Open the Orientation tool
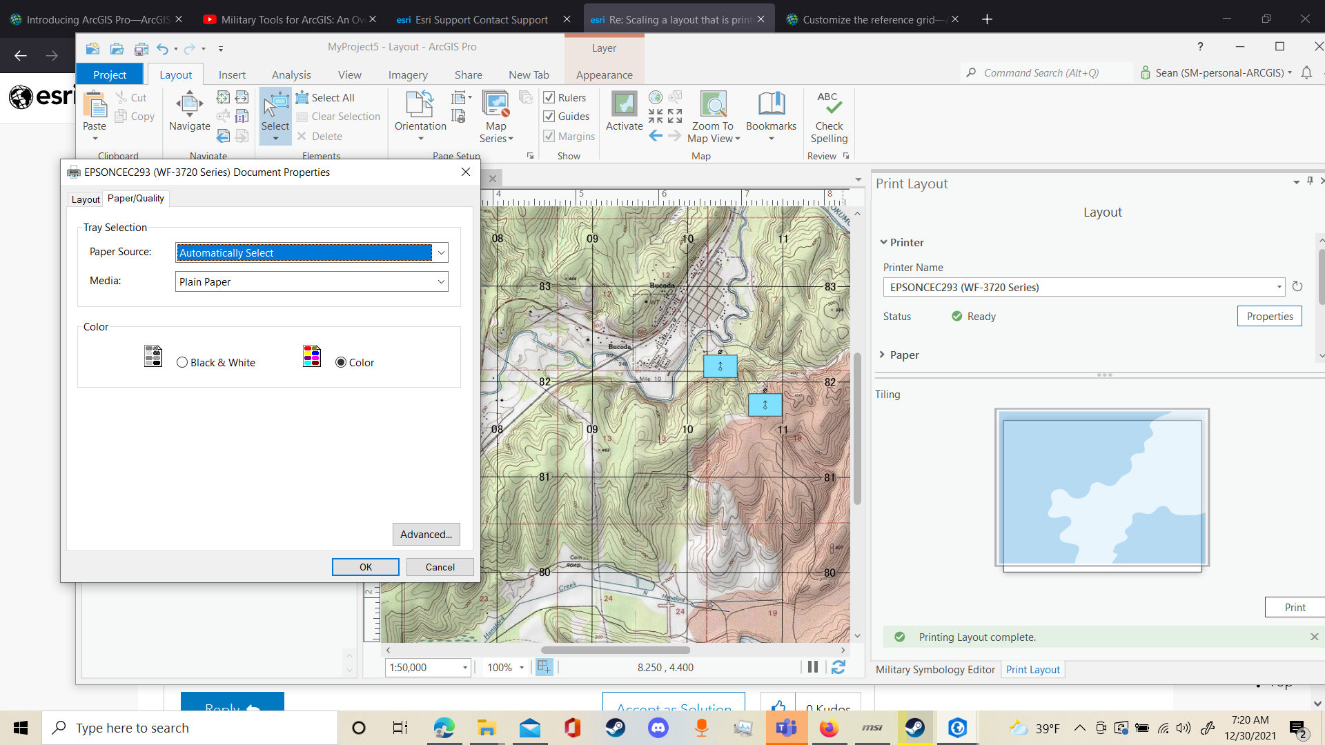This screenshot has height=745, width=1325. pyautogui.click(x=419, y=116)
